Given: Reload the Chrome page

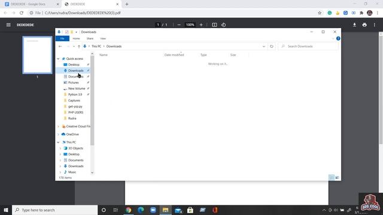Looking at the screenshot, I should click(x=22, y=13).
